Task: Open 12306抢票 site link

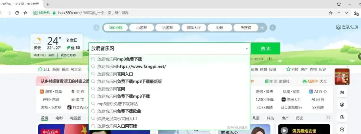Action: pos(265,100)
